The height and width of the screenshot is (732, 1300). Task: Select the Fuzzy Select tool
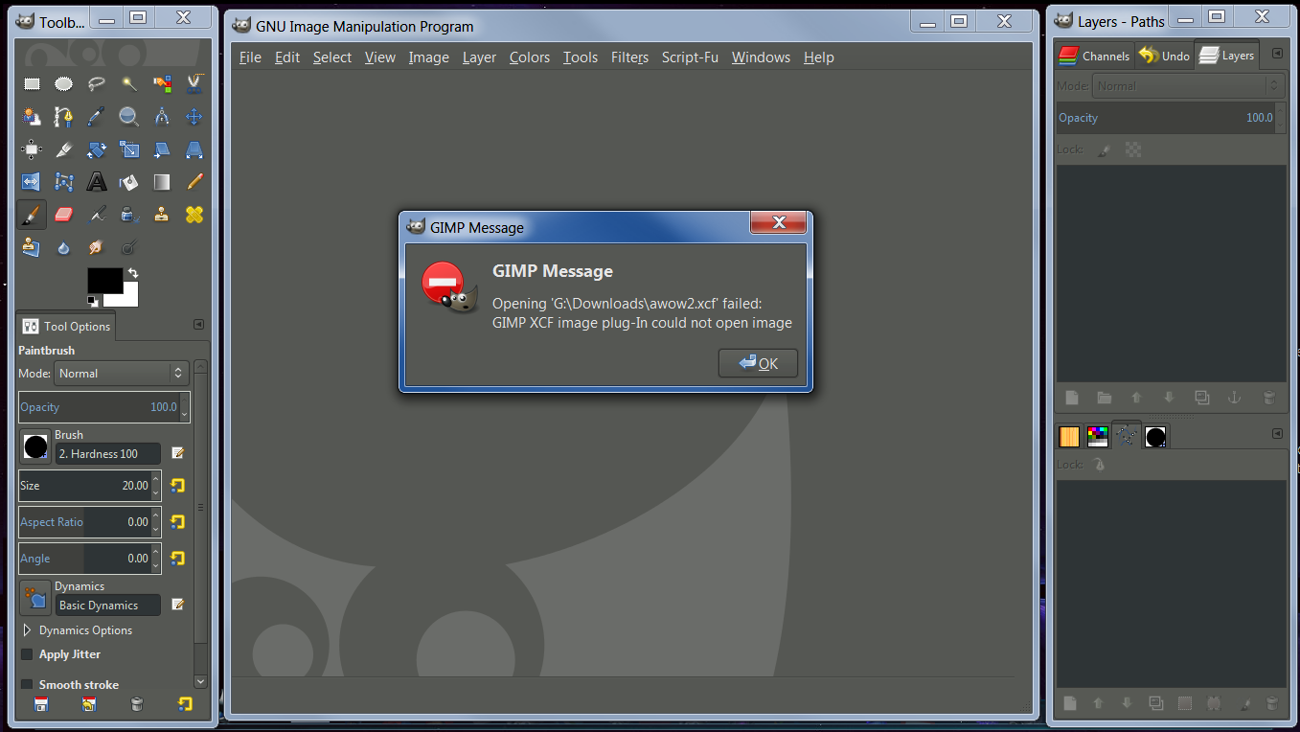pyautogui.click(x=128, y=83)
